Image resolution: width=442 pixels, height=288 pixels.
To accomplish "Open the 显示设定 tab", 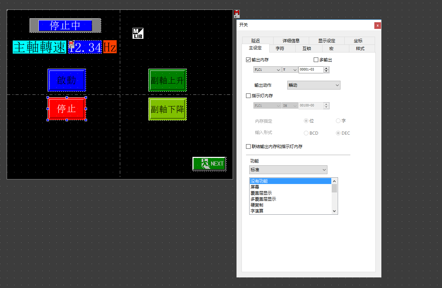I will tap(326, 41).
